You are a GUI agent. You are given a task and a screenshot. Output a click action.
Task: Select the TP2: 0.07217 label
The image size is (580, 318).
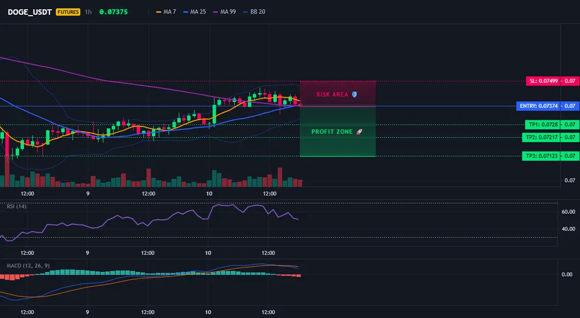click(x=541, y=137)
